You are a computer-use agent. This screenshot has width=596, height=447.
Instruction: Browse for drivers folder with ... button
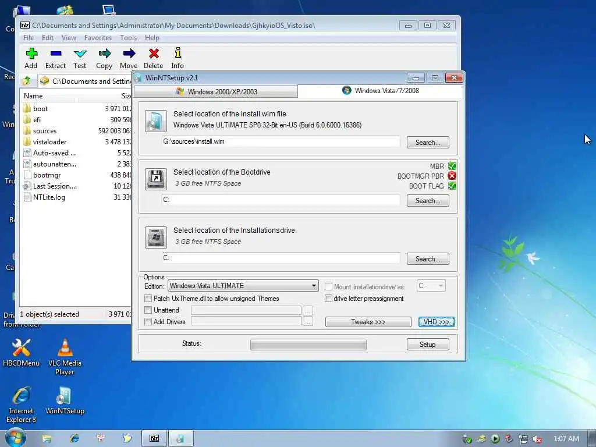(x=308, y=321)
